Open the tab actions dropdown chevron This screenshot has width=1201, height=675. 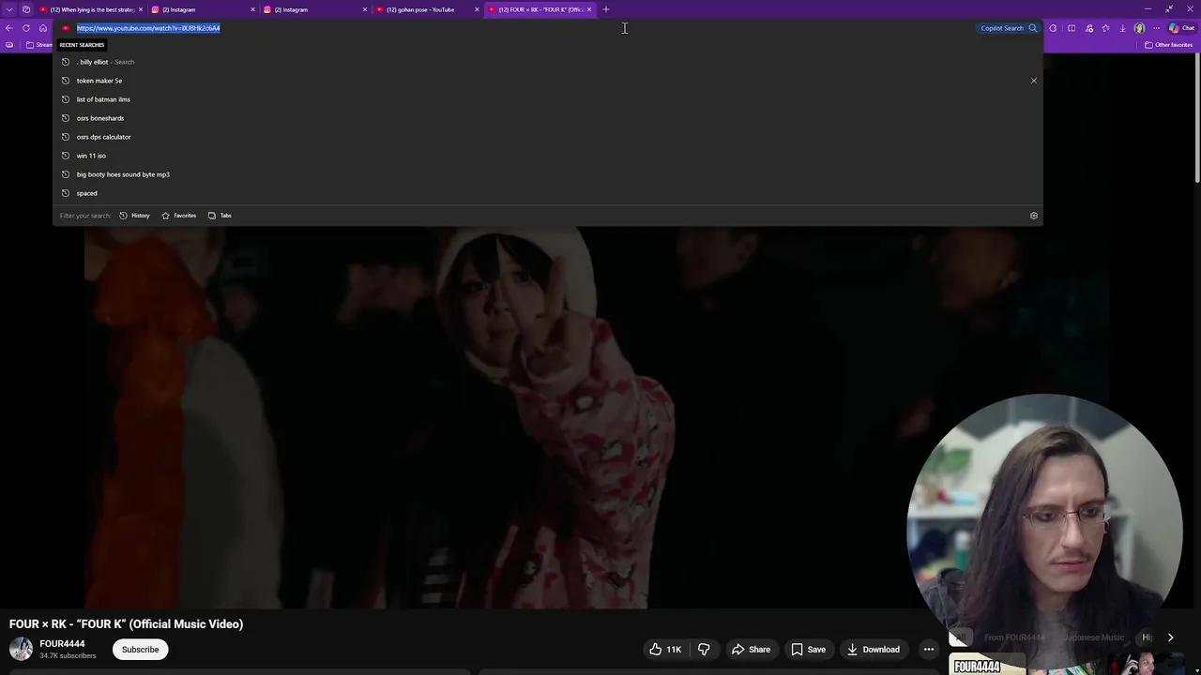[9, 9]
